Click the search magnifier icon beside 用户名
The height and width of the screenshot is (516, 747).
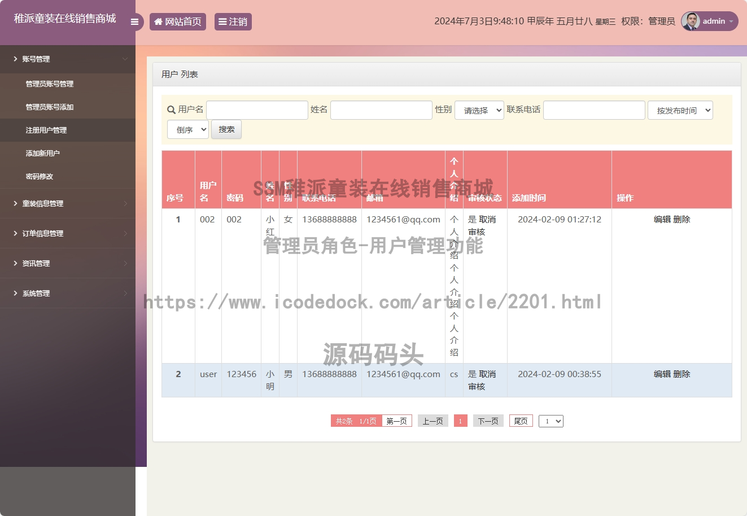(171, 110)
